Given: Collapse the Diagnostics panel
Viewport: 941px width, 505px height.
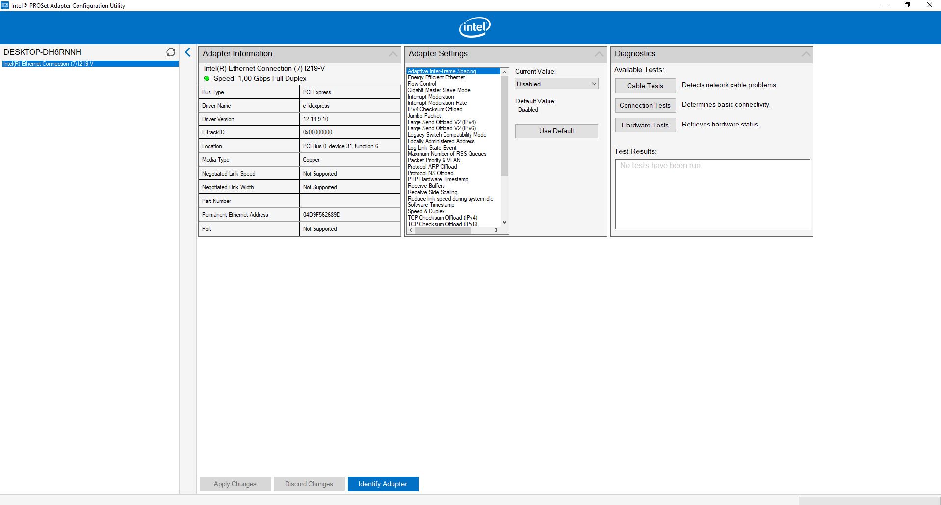Looking at the screenshot, I should point(806,54).
